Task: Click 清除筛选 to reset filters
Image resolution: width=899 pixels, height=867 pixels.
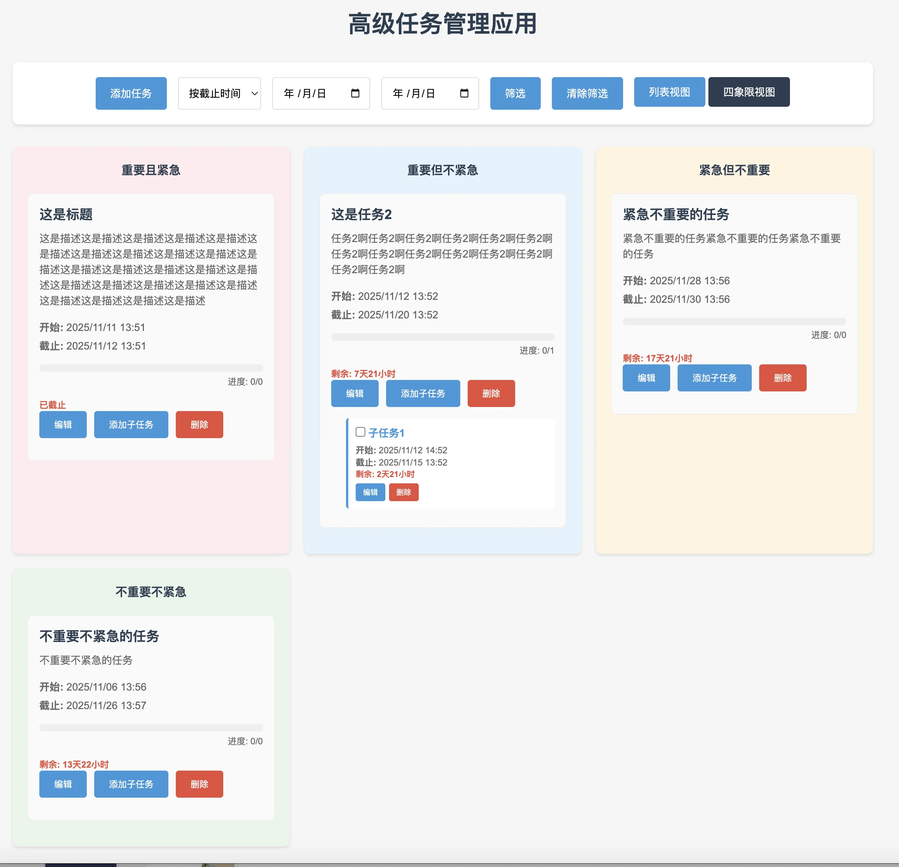Action: click(x=587, y=93)
